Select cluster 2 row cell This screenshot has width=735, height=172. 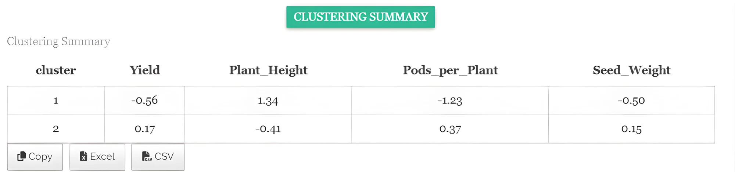coord(56,129)
